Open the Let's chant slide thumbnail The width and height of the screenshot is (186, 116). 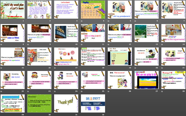66,10
